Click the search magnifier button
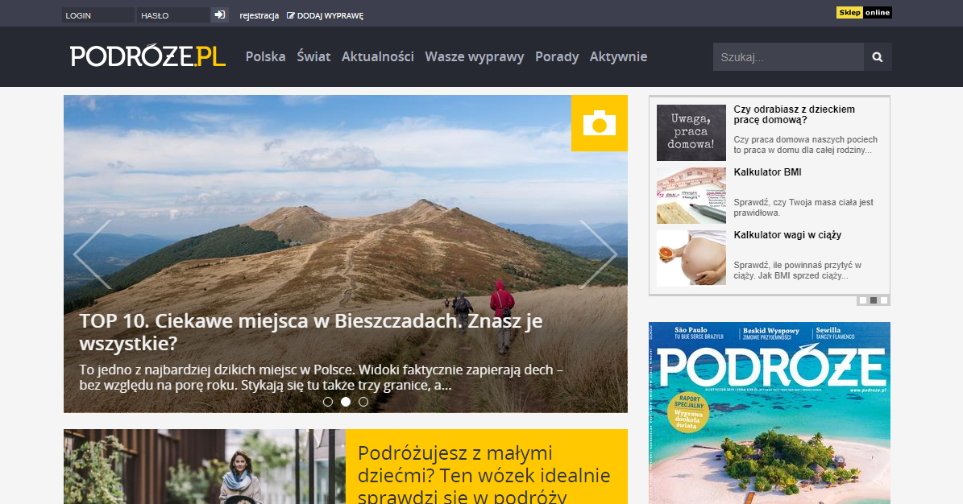Screen dimensions: 963x504 pyautogui.click(x=878, y=57)
